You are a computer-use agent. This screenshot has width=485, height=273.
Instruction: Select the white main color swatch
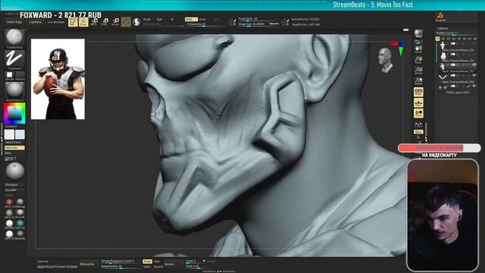pyautogui.click(x=9, y=135)
